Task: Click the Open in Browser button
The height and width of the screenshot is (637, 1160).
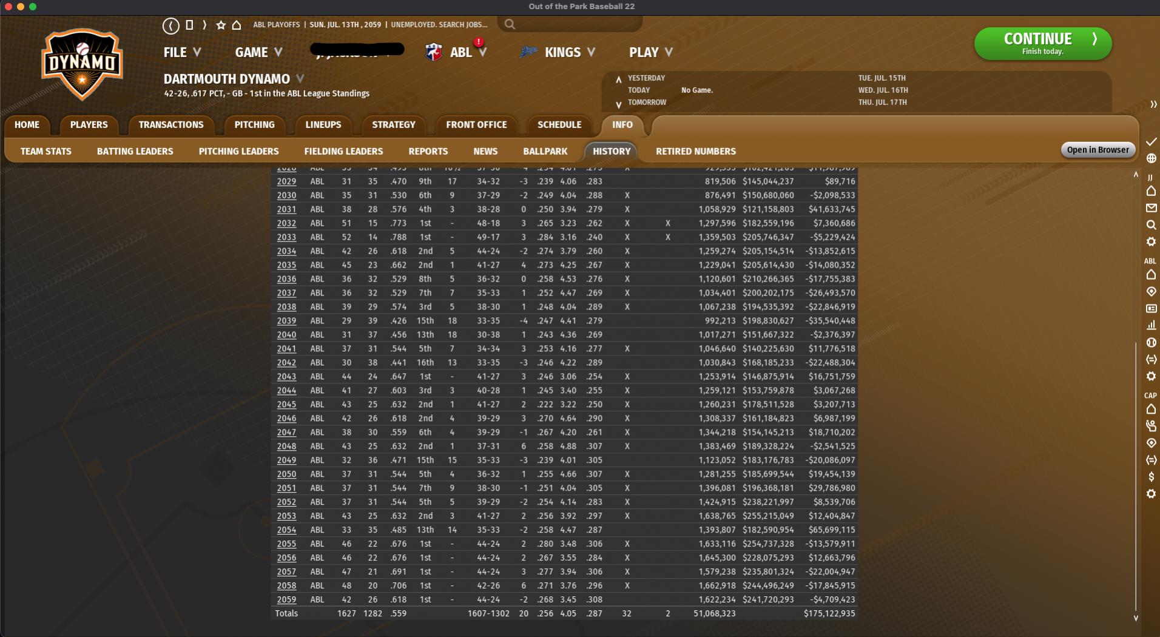Action: [1098, 150]
